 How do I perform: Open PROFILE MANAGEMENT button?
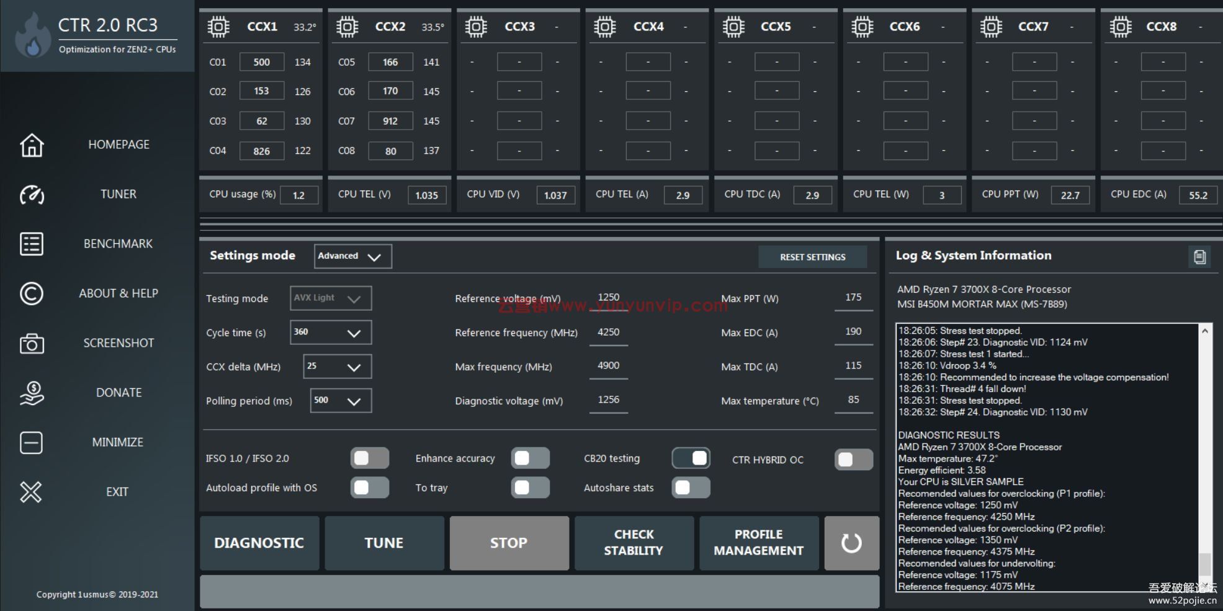[758, 543]
